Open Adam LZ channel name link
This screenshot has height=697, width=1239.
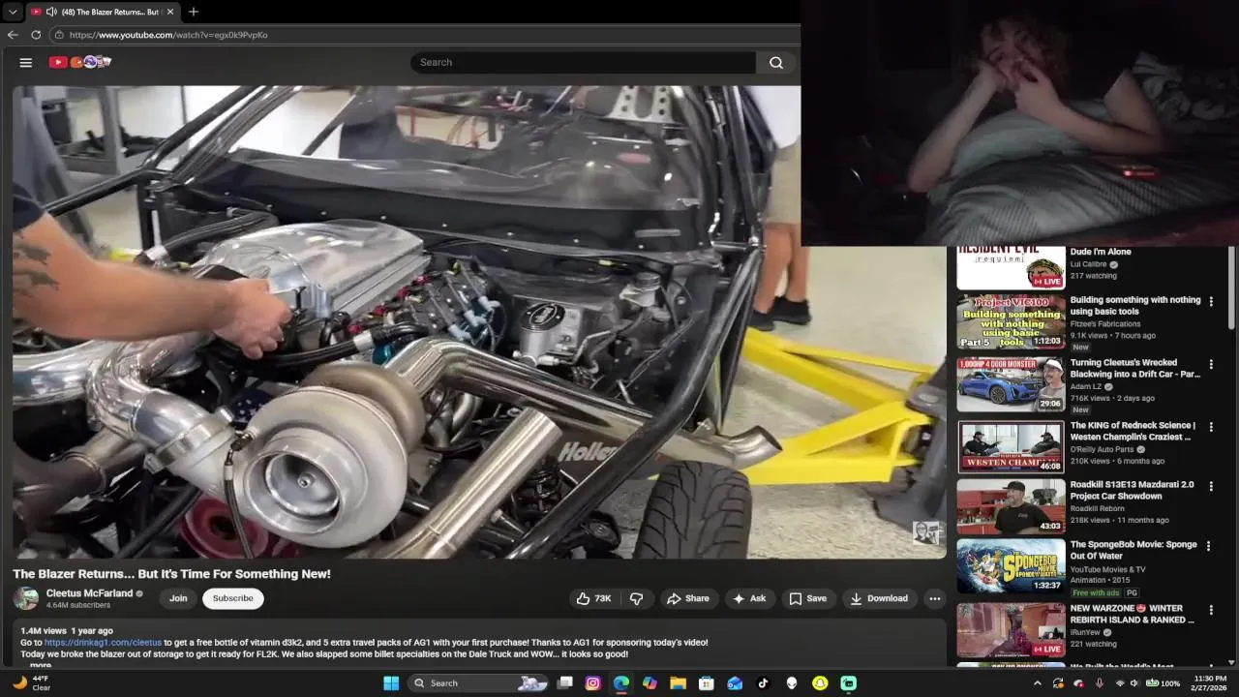[1086, 386]
